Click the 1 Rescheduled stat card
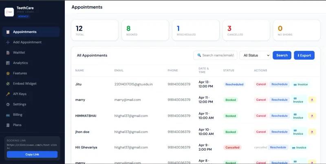The width and height of the screenshot is (326, 164). pyautogui.click(x=196, y=30)
